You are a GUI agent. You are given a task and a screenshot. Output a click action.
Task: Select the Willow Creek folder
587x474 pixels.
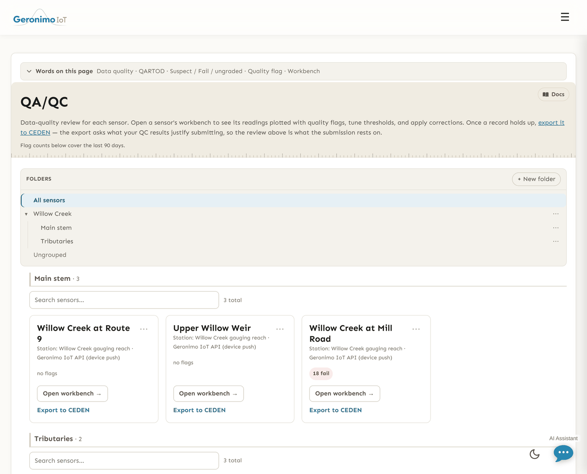(x=52, y=214)
